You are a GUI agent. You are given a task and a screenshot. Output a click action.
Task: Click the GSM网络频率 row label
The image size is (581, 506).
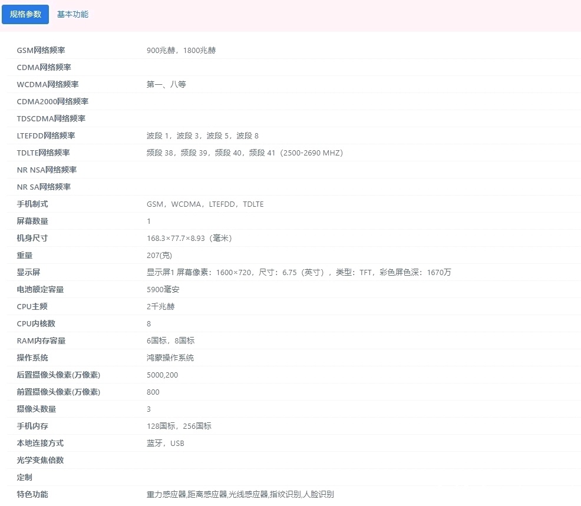[x=41, y=51]
